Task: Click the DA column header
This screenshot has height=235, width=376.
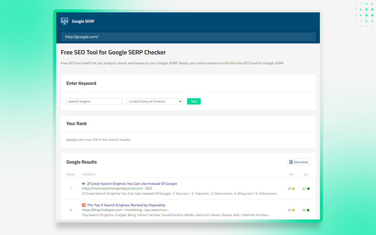Action: click(306, 174)
